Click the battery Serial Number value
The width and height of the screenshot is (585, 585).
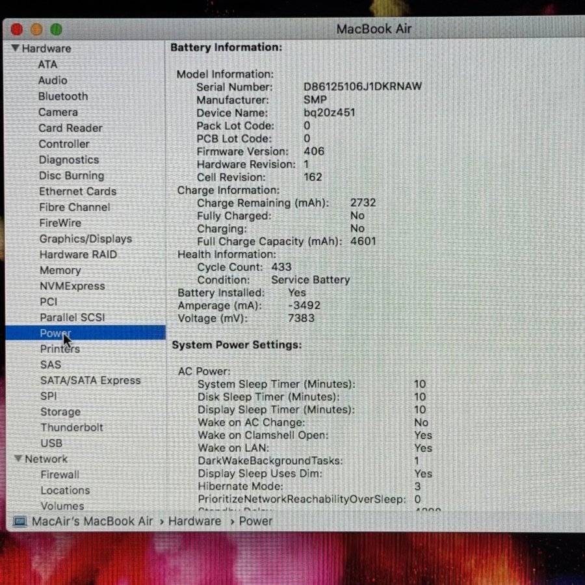click(362, 87)
